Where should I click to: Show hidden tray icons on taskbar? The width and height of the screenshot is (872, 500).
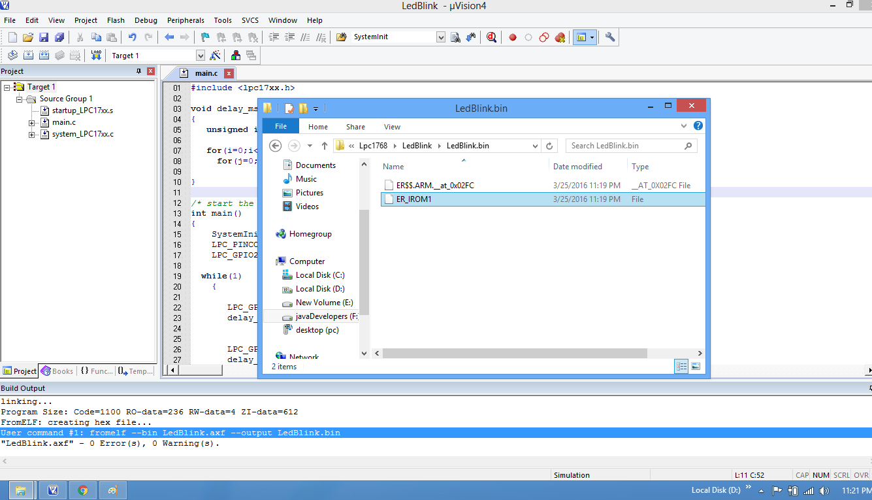pyautogui.click(x=761, y=490)
